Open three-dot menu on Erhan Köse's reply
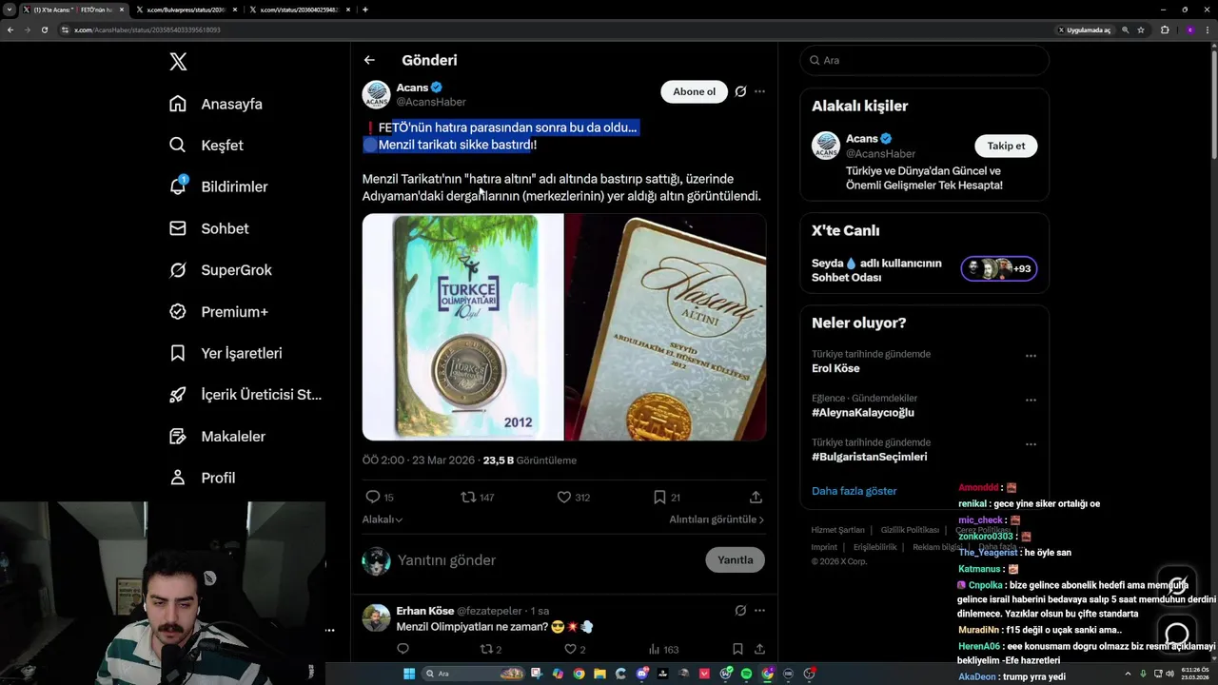 pos(759,611)
